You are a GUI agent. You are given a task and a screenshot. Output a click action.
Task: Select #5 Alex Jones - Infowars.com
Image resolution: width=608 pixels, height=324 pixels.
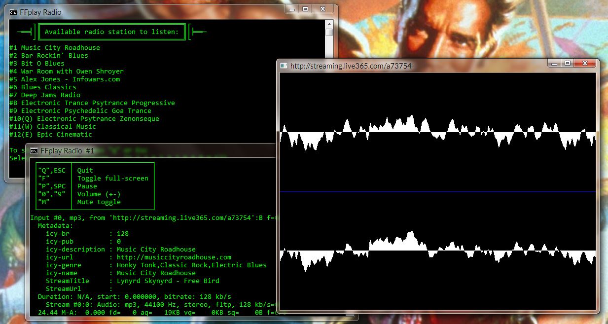(65, 79)
